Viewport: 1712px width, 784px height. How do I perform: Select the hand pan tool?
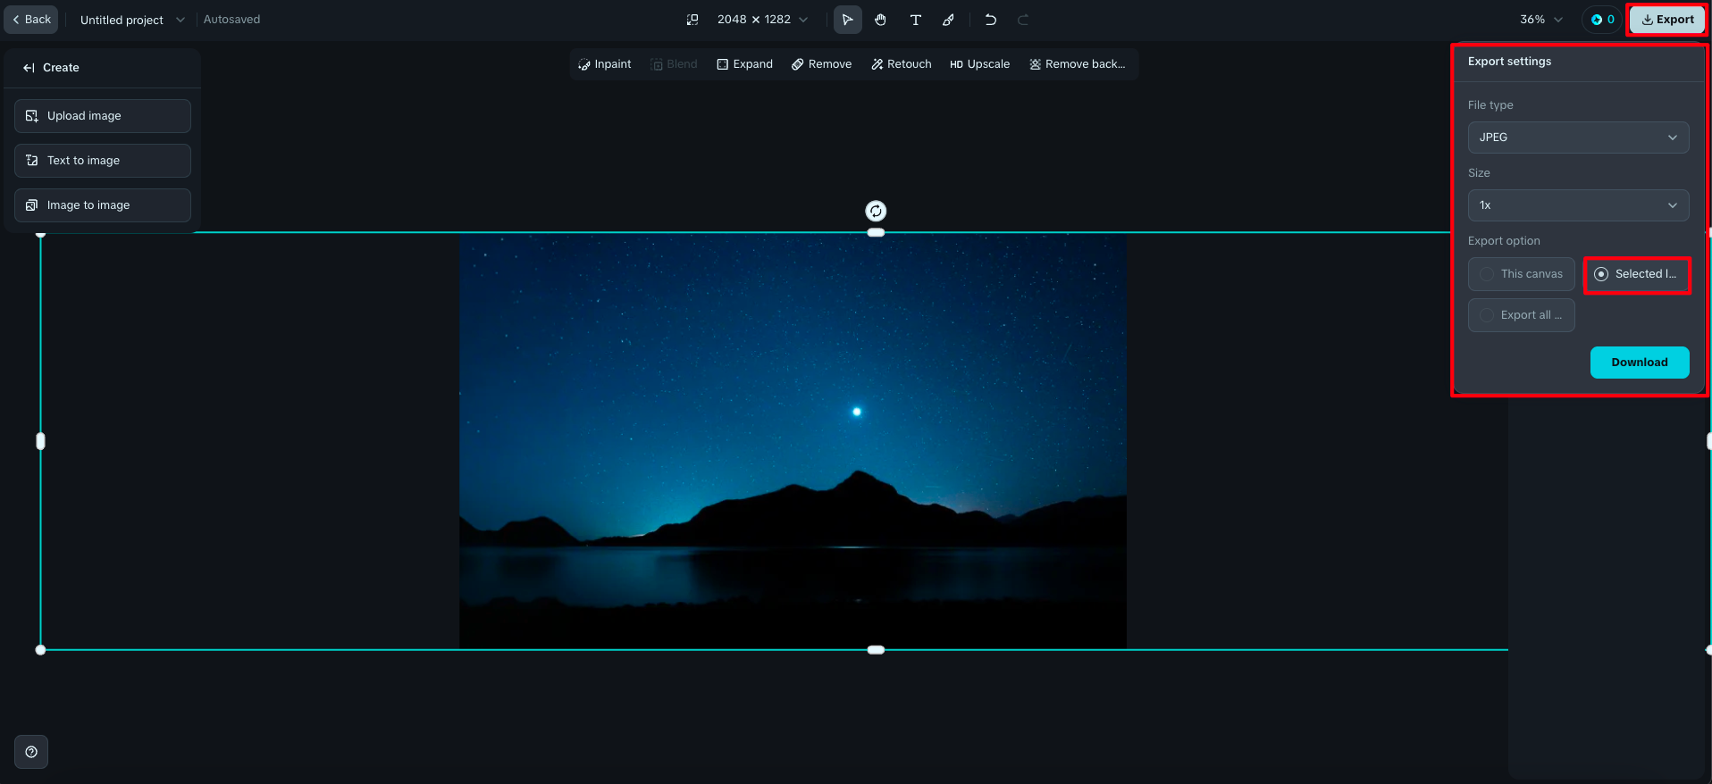pos(881,20)
